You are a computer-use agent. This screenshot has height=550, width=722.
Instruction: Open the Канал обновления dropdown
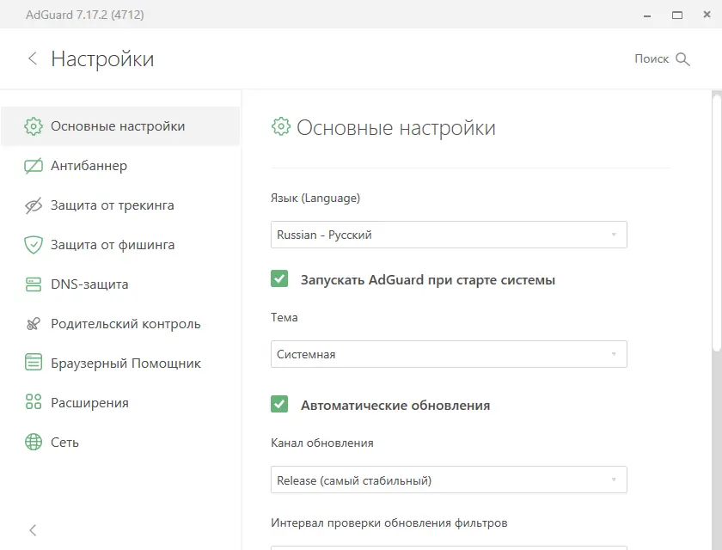[x=449, y=480]
